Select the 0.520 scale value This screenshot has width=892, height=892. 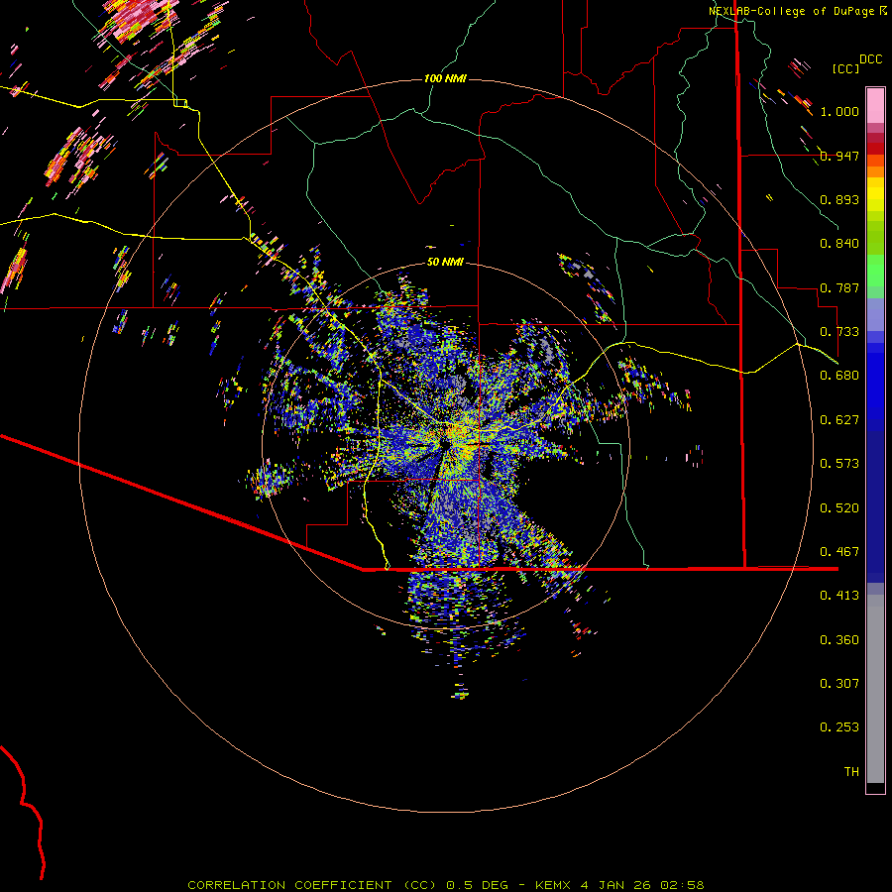pos(839,508)
